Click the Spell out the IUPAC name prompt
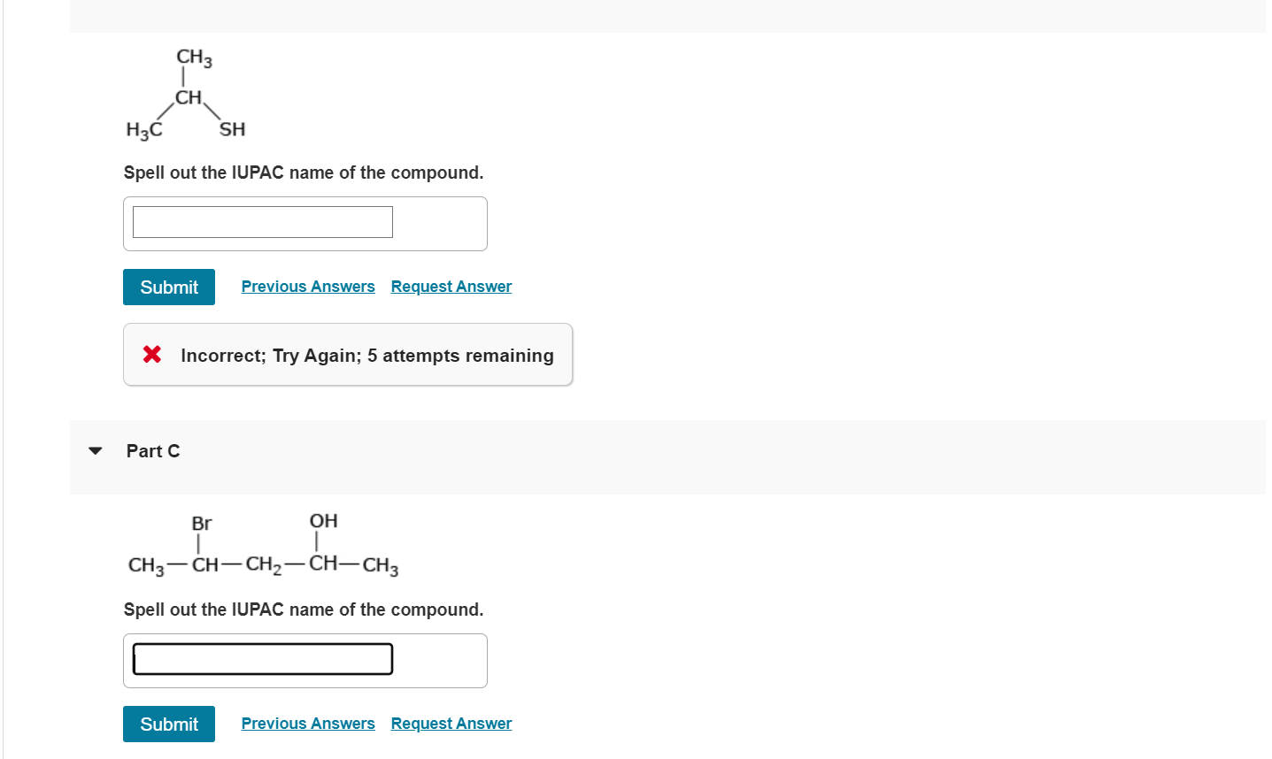Image resolution: width=1272 pixels, height=759 pixels. [x=303, y=172]
